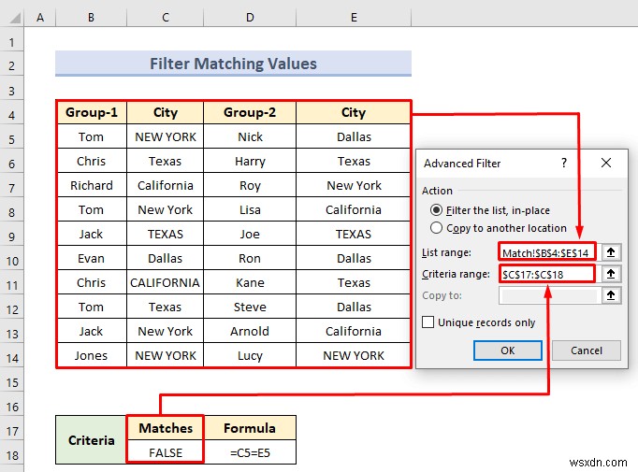
Task: Select the Lisa cell
Action: click(250, 209)
